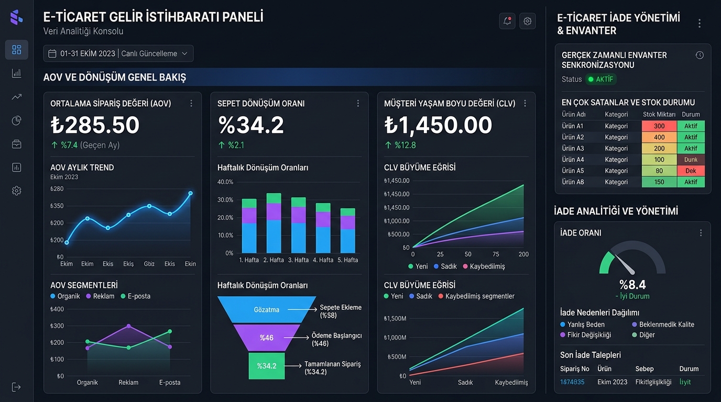Screen dimensions: 721x402
Task: Open the AOV card three-dot menu
Action: point(191,104)
